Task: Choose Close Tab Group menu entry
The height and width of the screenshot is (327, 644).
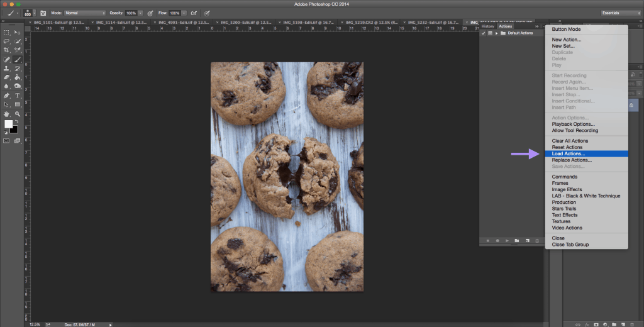Action: 587,245
